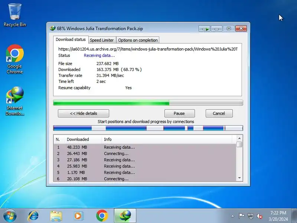Click the 'Receiving data...' status value
This screenshot has width=297, height=223.
99,55
